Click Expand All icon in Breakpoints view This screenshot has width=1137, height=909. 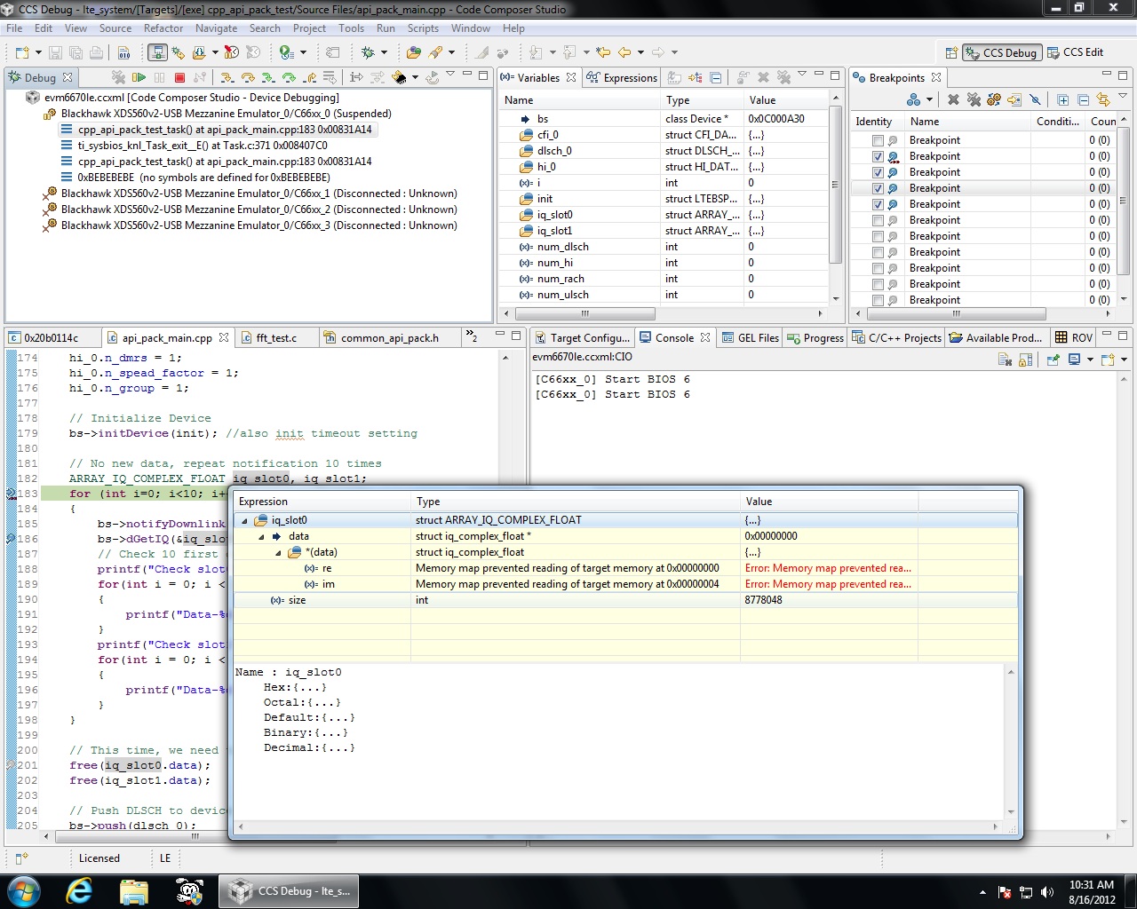click(1062, 99)
